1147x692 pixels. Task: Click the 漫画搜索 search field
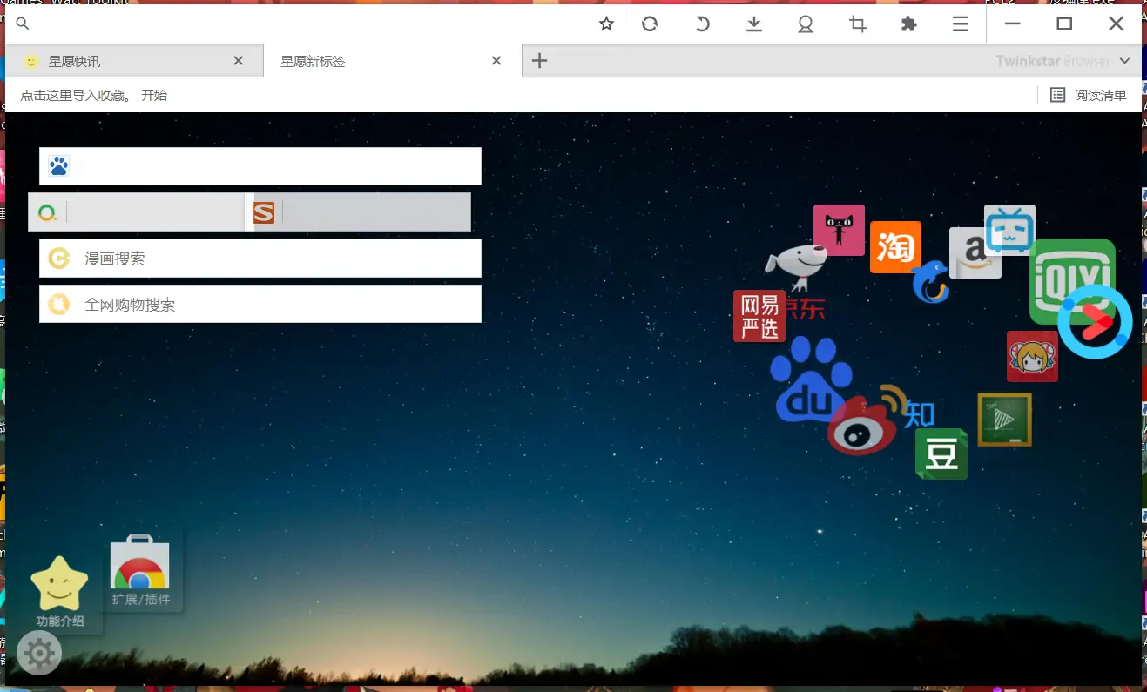[x=279, y=259]
